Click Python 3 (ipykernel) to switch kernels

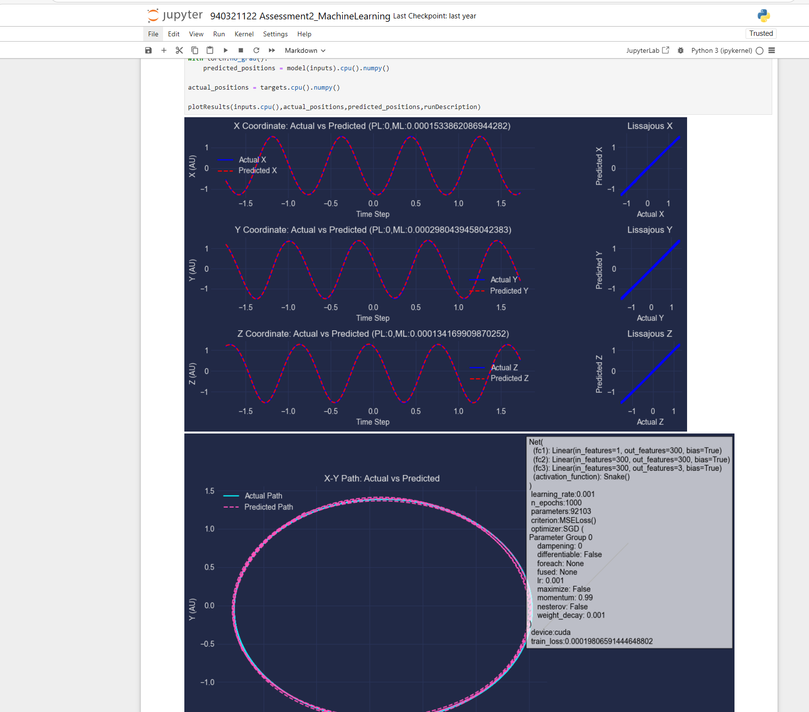(x=721, y=50)
